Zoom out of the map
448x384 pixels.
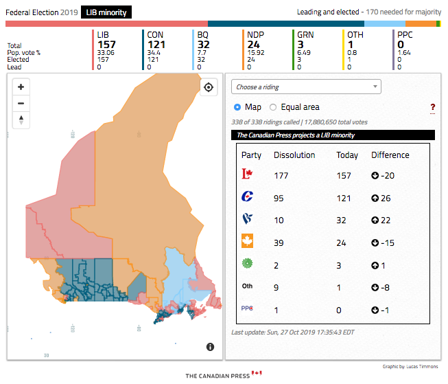(21, 103)
